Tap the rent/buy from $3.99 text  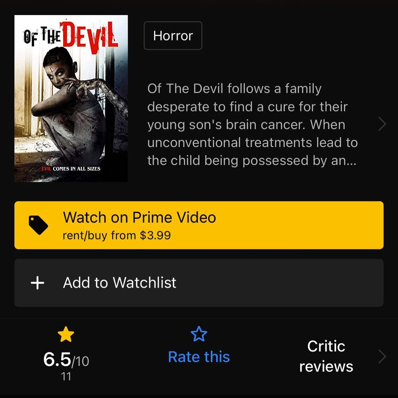click(x=117, y=235)
